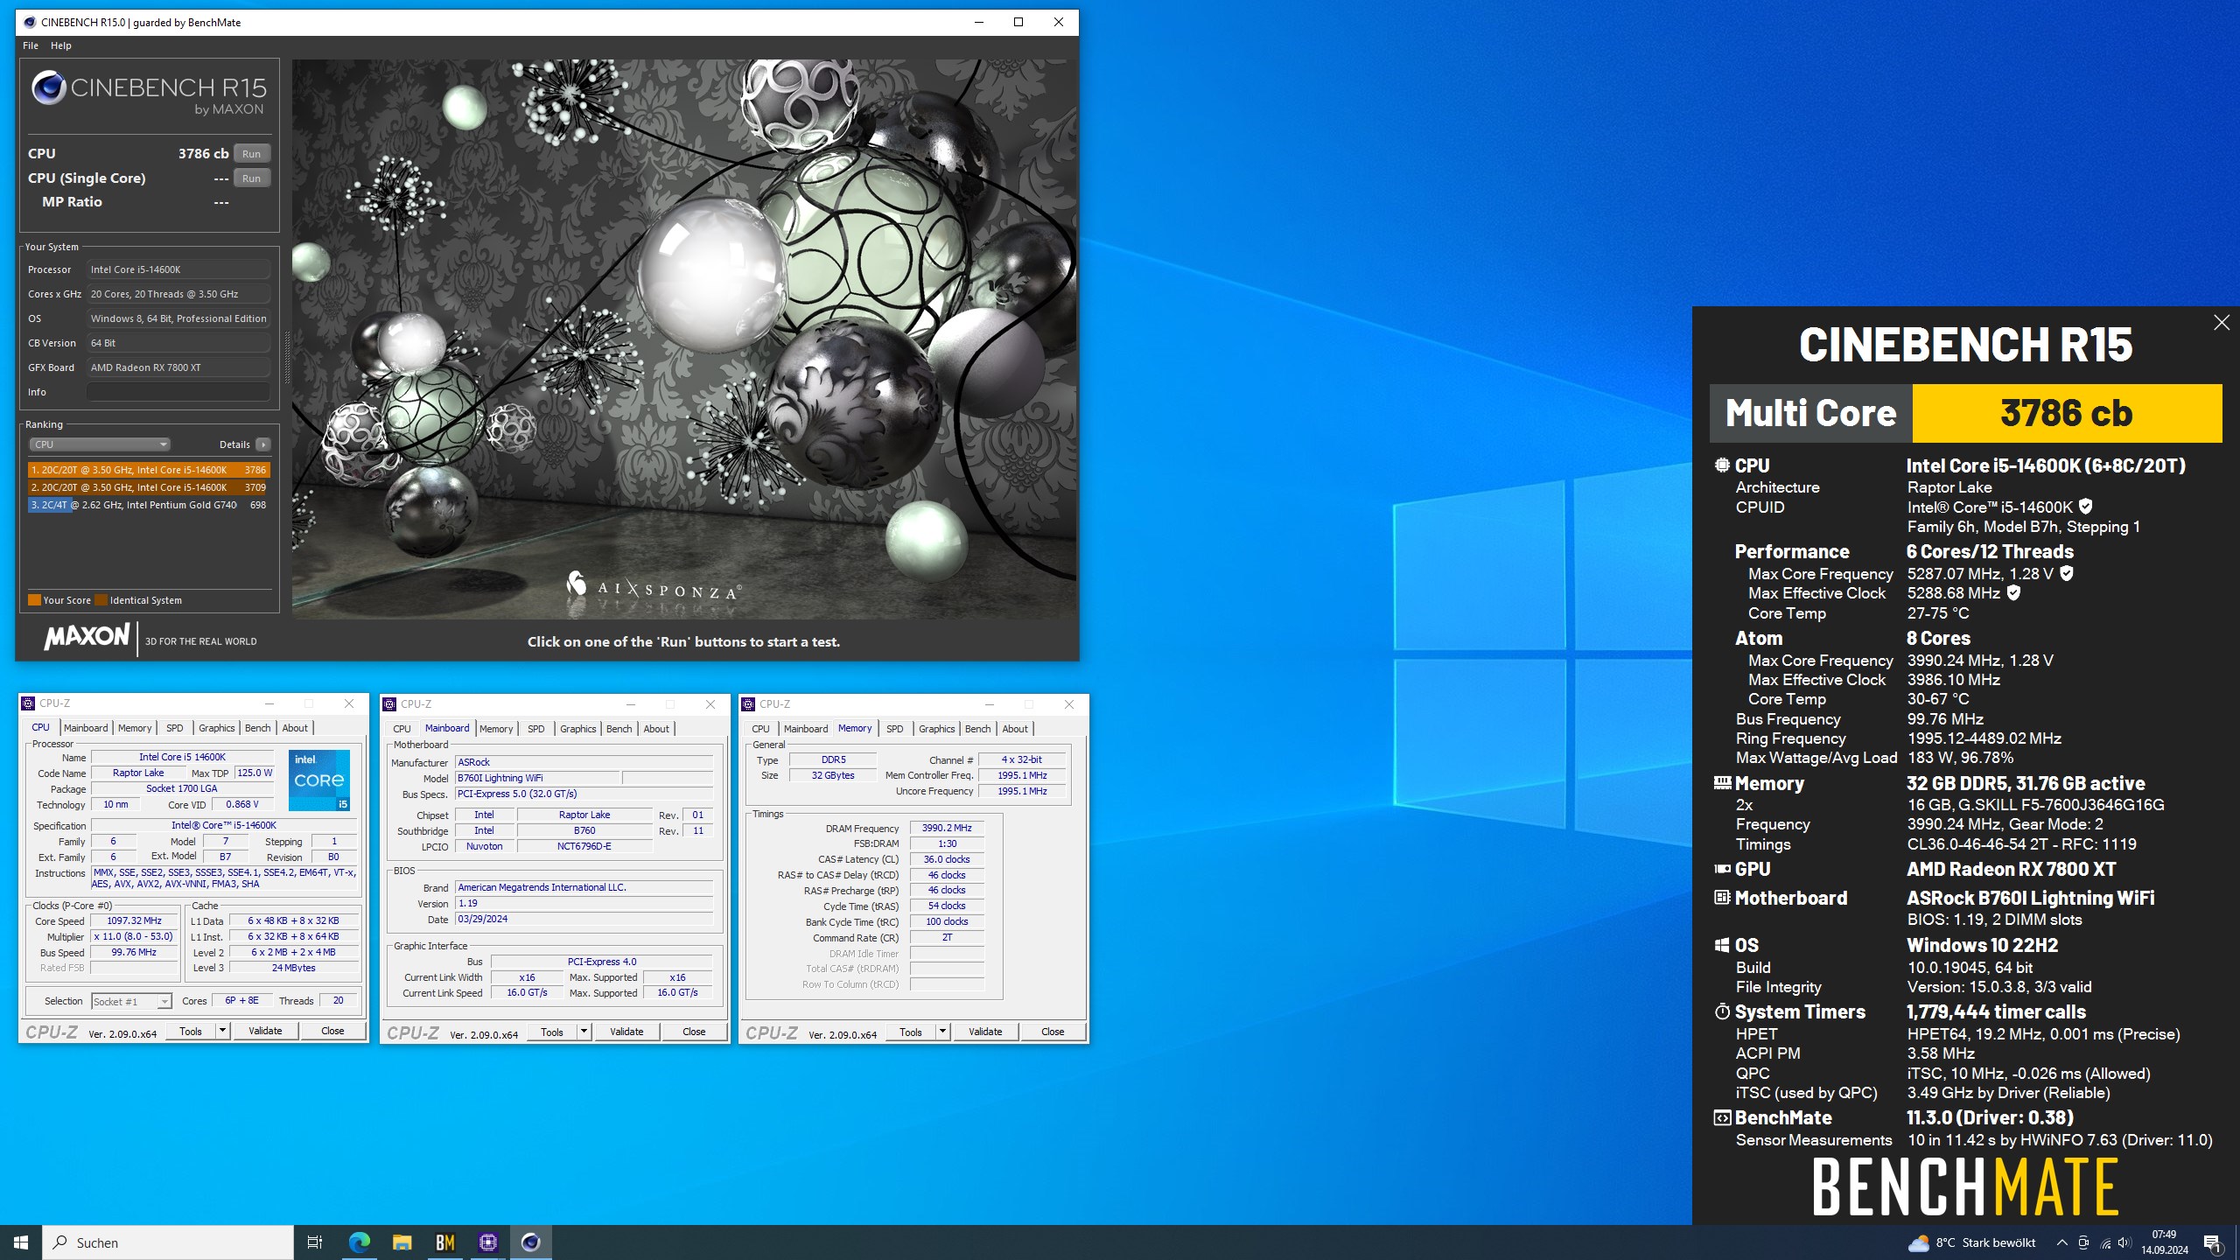Expand the ranking Details arrow
The width and height of the screenshot is (2240, 1260).
(262, 444)
